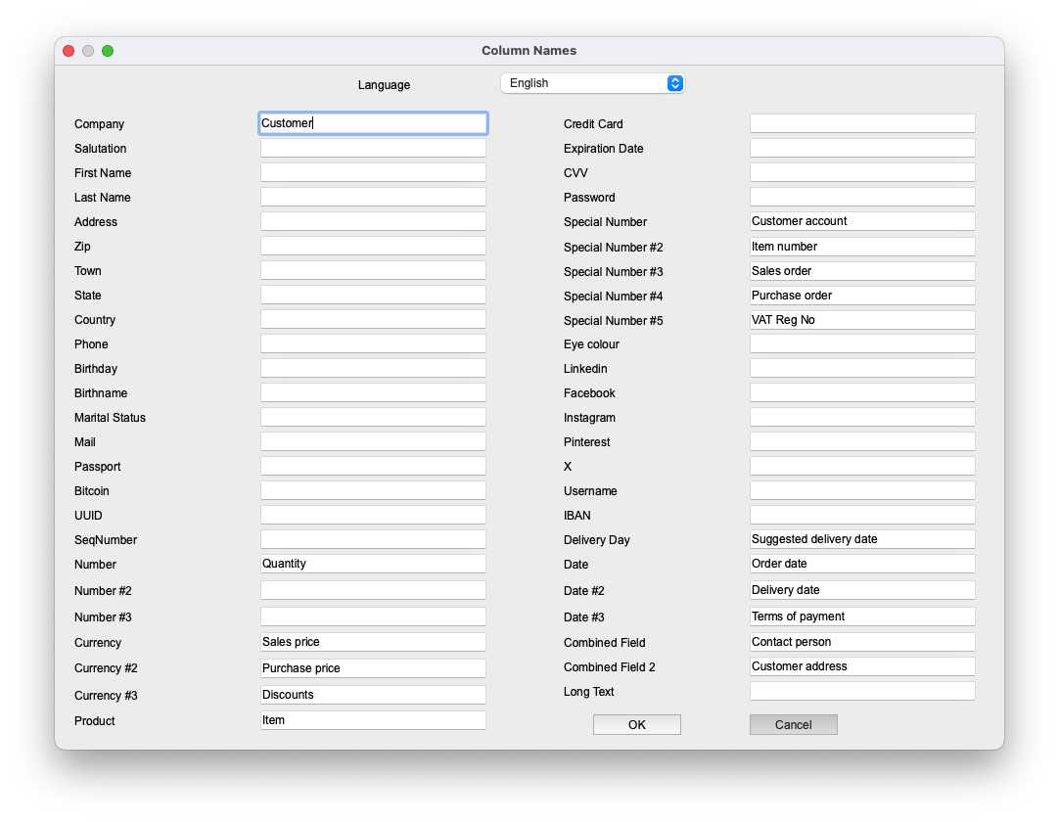Click the Currency #2 field with Purchase price
Screen dimensions: 1059x822
tap(373, 668)
